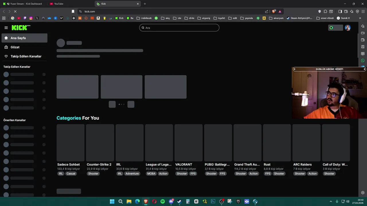This screenshot has width=367, height=206.
Task: Open Photoshop from the taskbar
Action: [213, 201]
